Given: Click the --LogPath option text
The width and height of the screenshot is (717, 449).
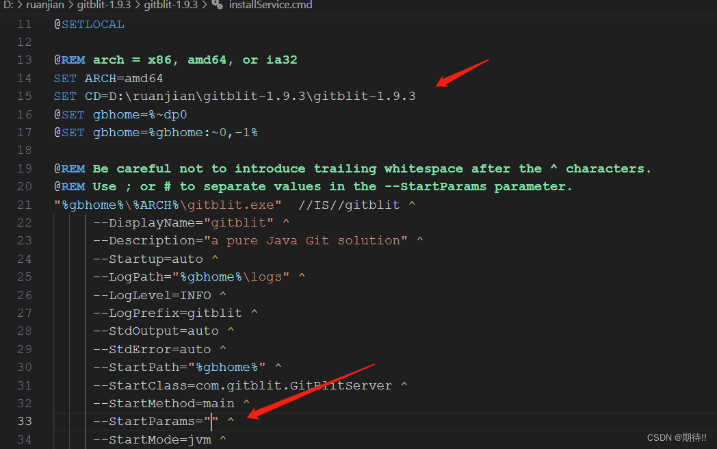Looking at the screenshot, I should point(191,277).
